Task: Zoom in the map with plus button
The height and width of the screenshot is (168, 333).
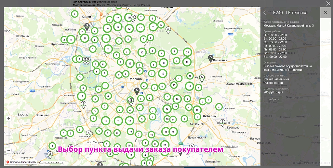Action: pyautogui.click(x=8, y=119)
